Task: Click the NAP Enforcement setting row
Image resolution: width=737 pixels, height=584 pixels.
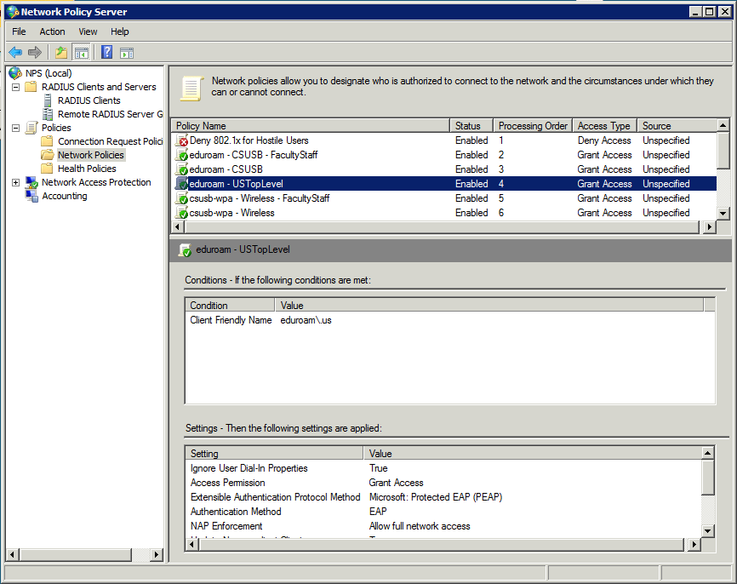Action: coord(443,526)
